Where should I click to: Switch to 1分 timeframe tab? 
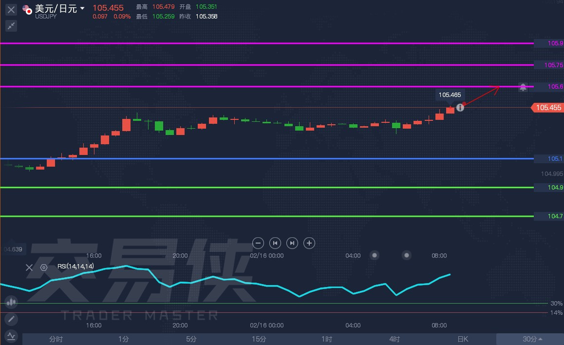[x=124, y=339]
